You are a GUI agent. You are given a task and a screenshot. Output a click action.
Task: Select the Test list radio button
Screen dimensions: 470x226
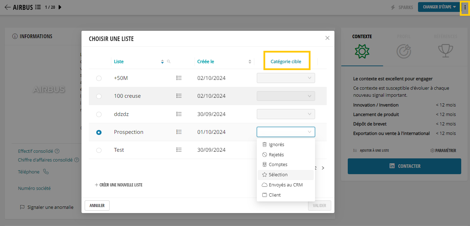(99, 150)
